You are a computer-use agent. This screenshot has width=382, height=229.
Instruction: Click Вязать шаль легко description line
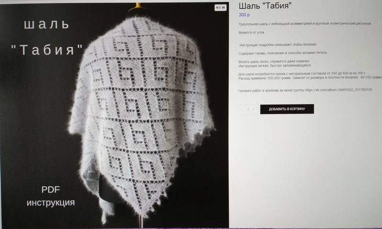(274, 62)
